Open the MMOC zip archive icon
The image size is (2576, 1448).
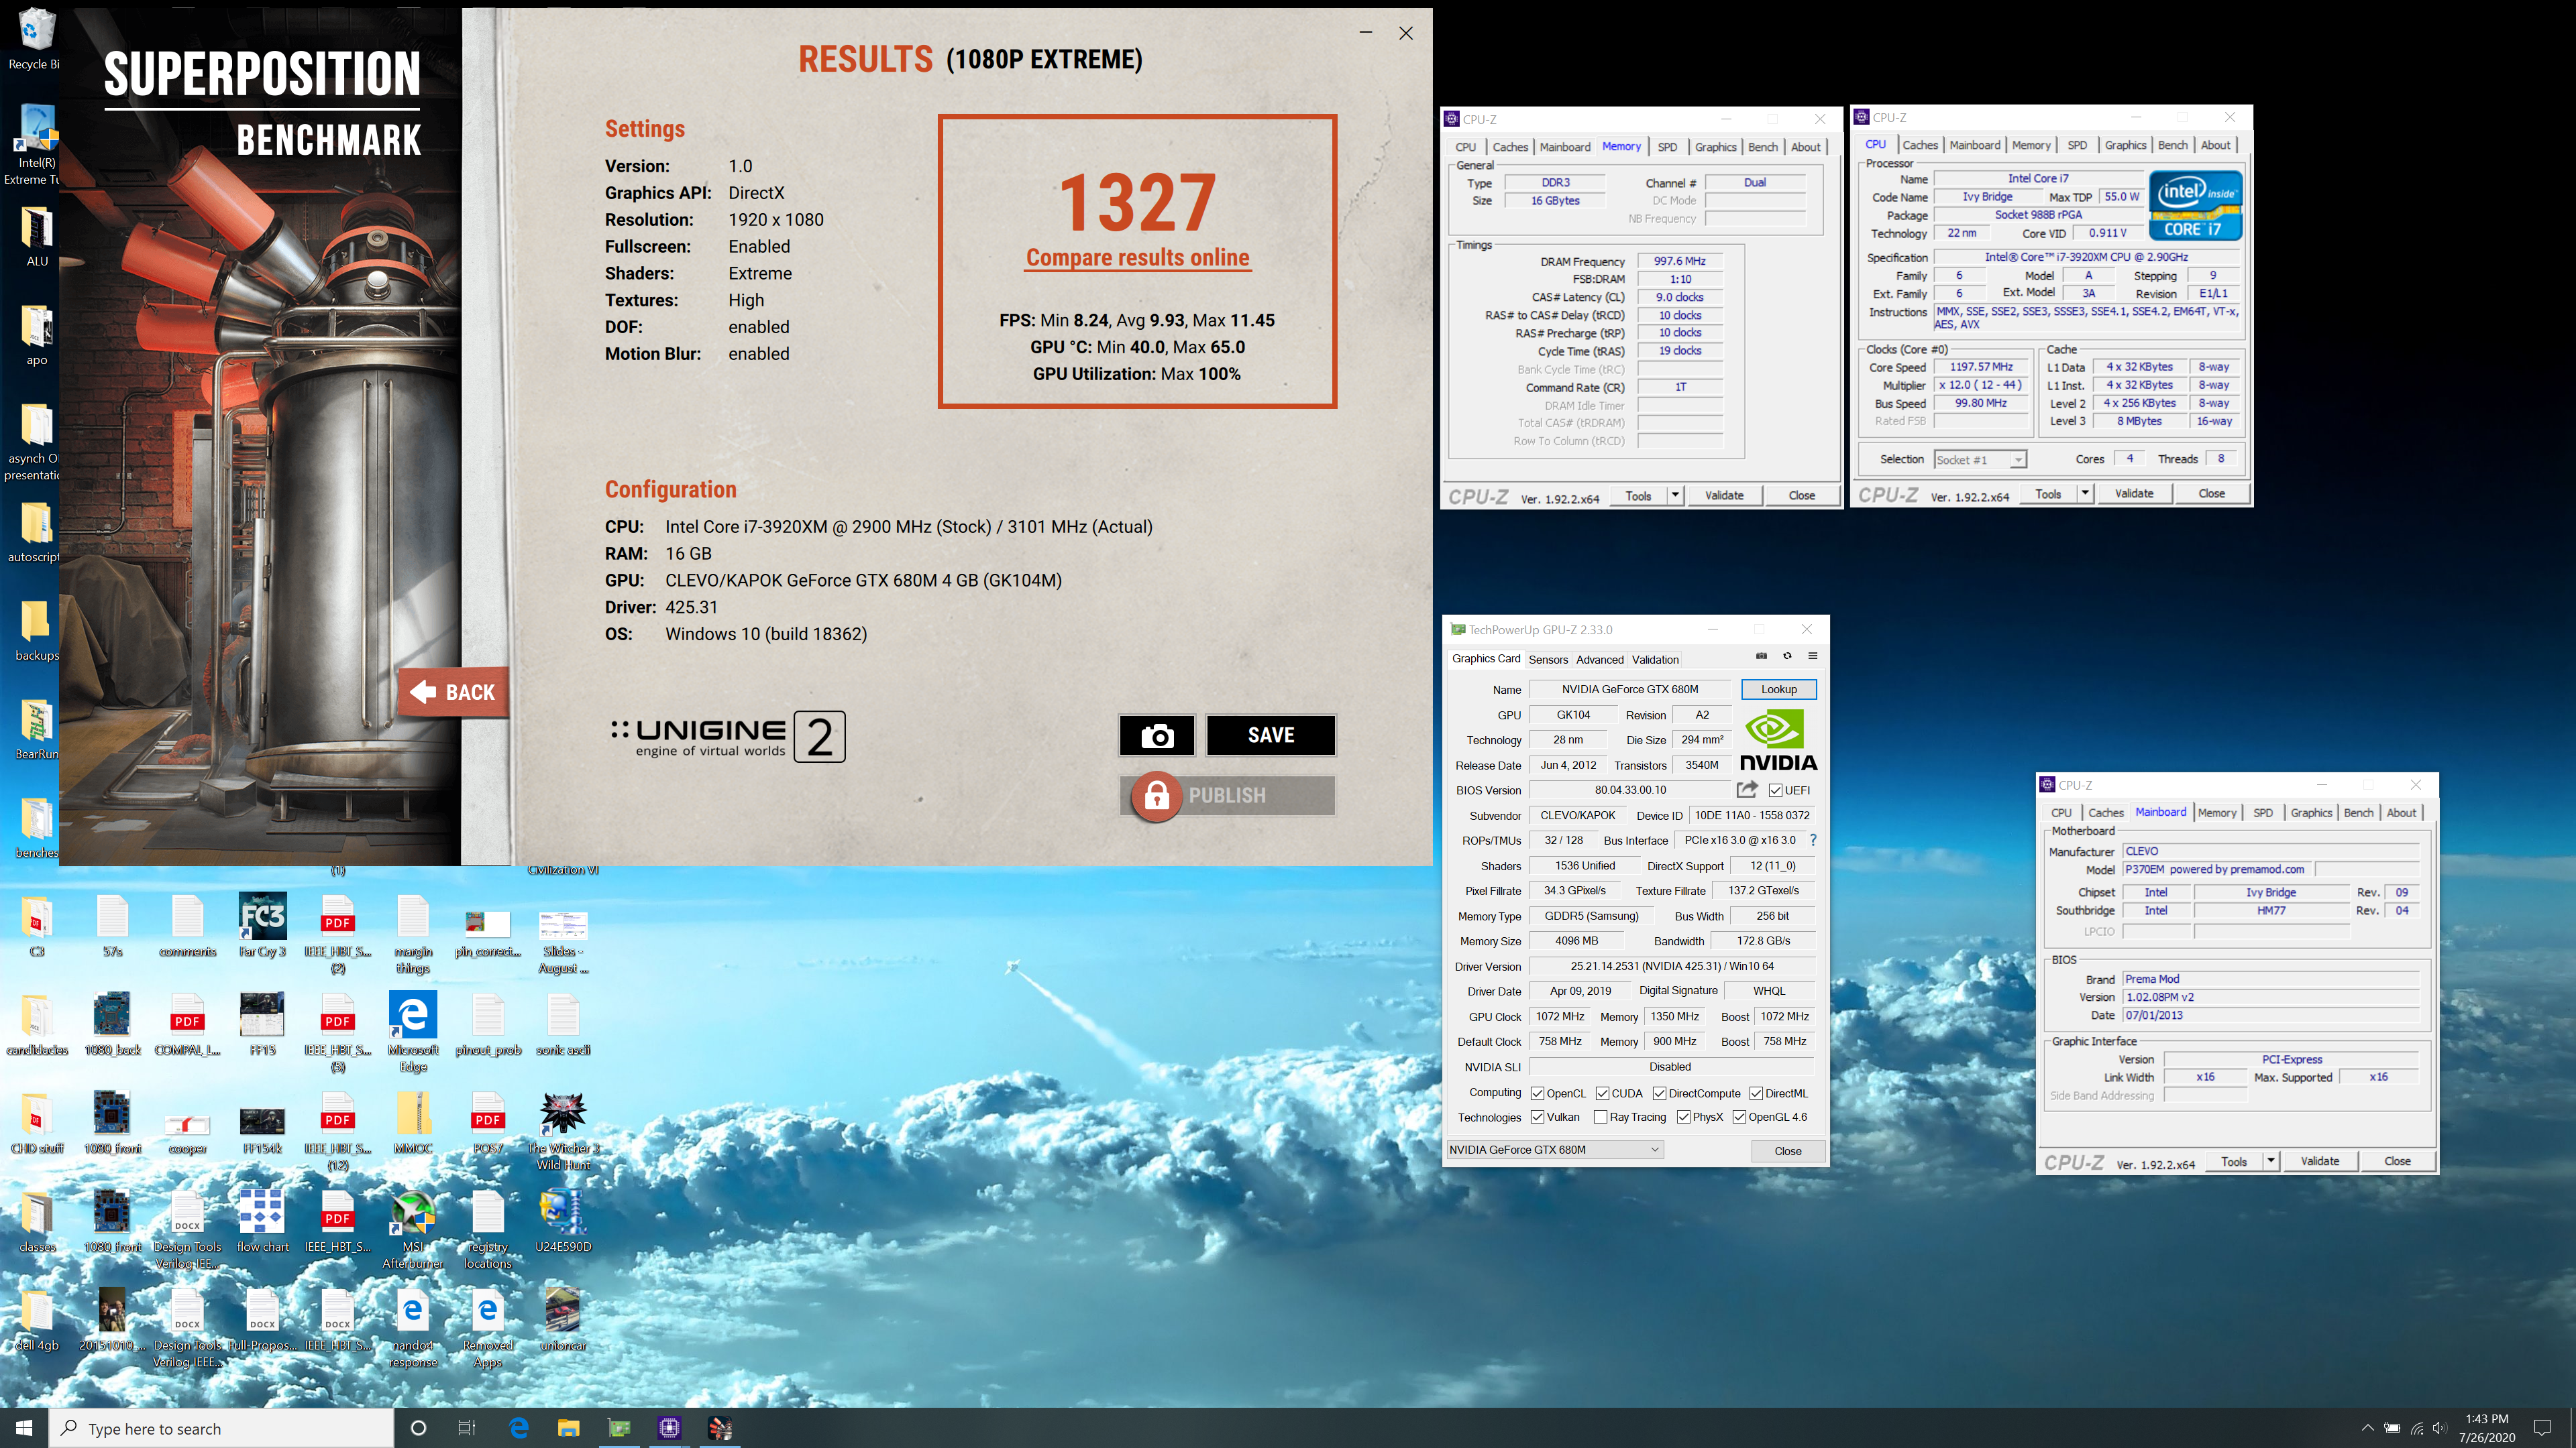click(x=413, y=1122)
